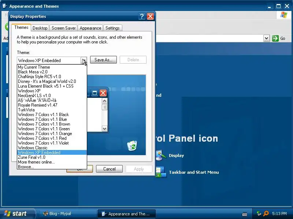Click the Save As... button
Screen dimensions: 293x219
(x=103, y=60)
